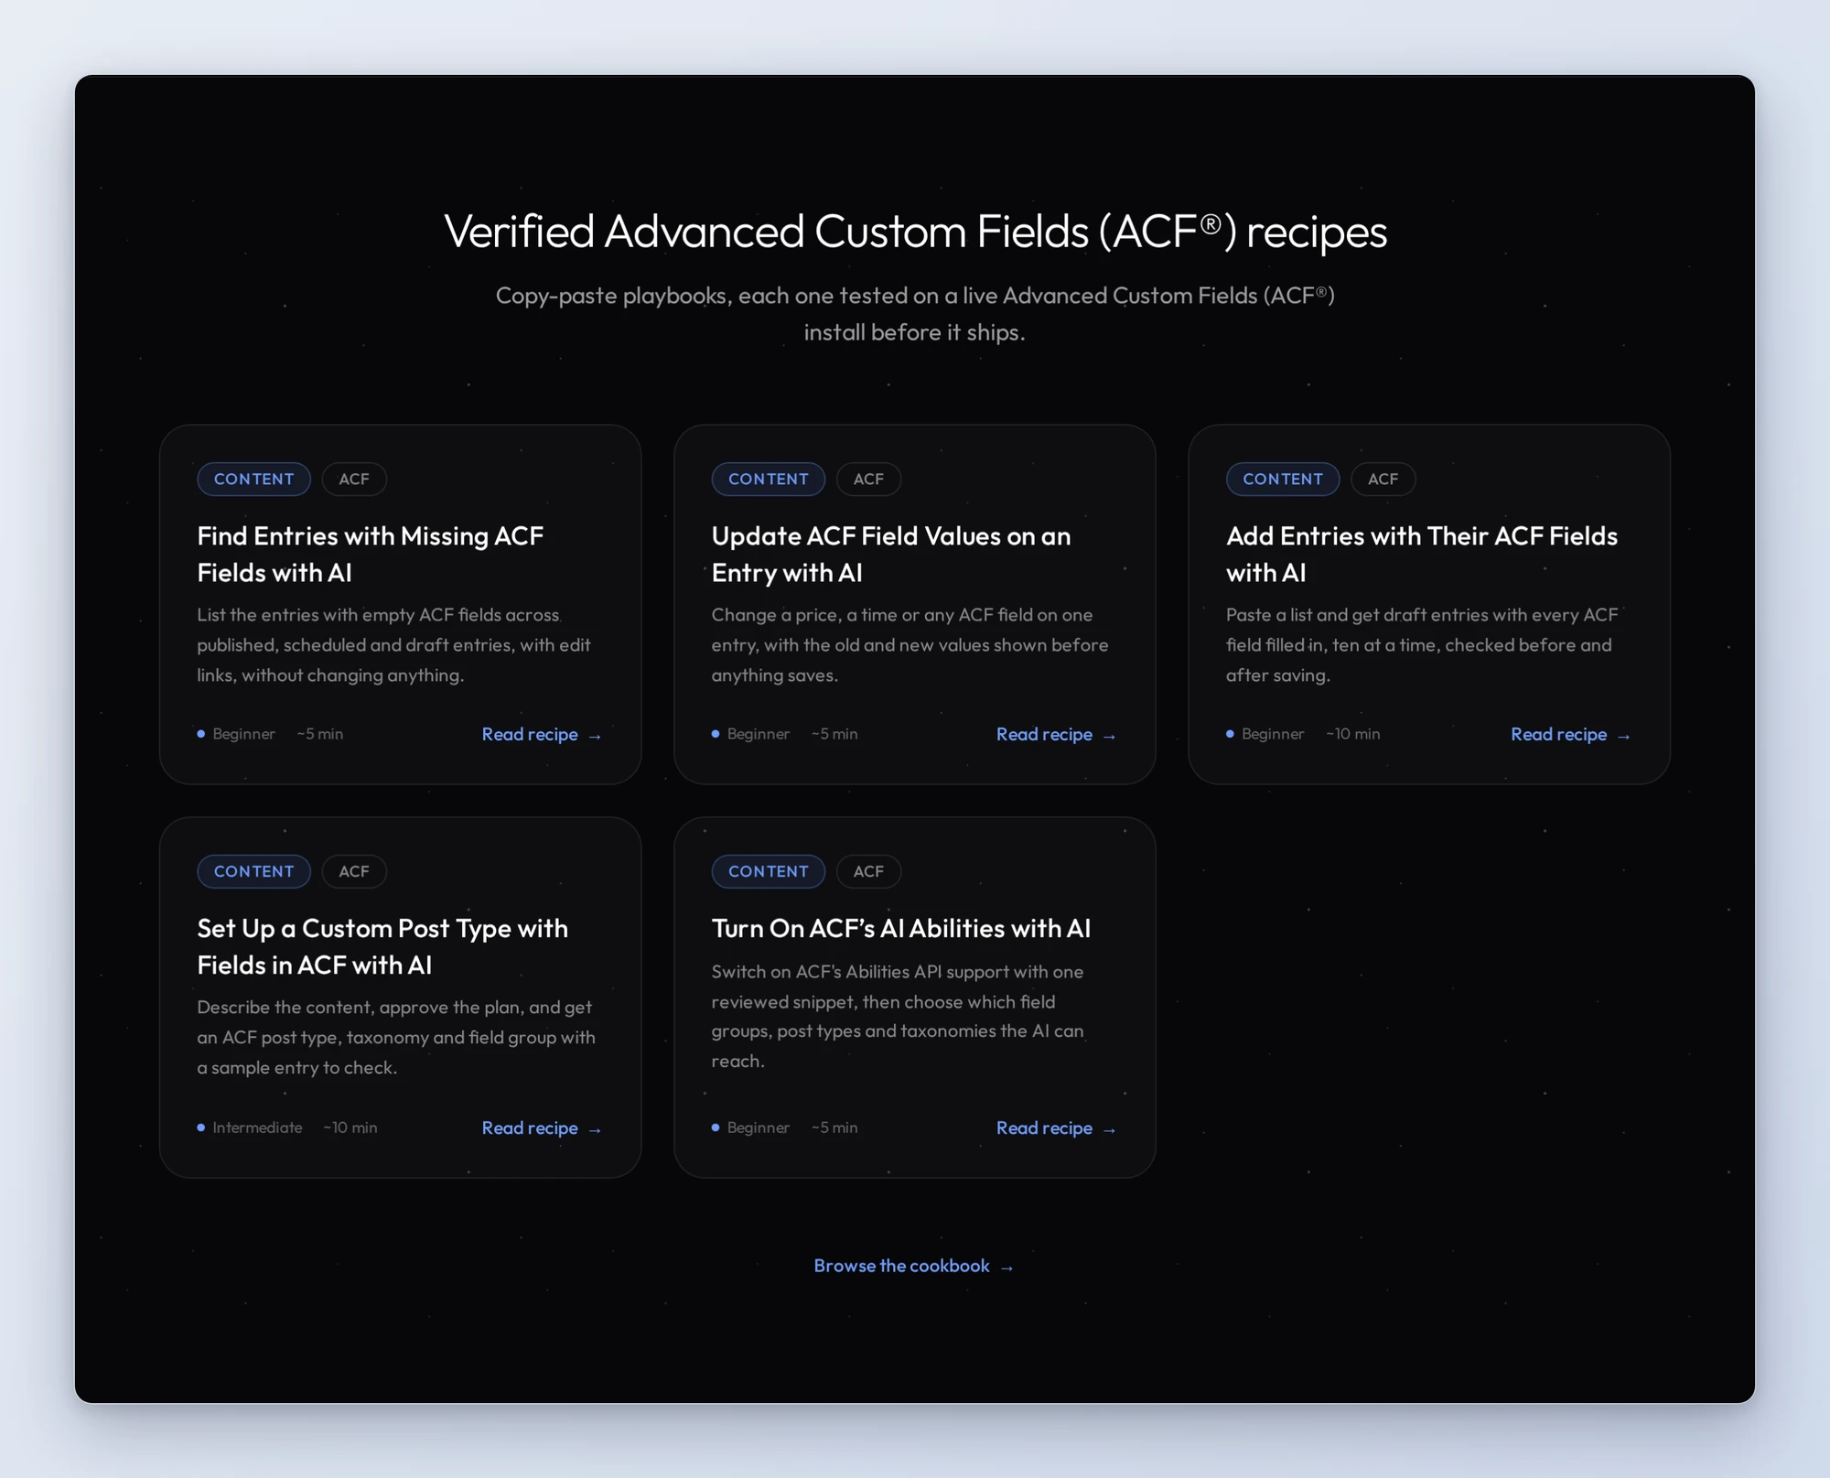Open title 'Update ACF Field Values on an Entry with AI'
This screenshot has height=1478, width=1830.
[x=891, y=554]
